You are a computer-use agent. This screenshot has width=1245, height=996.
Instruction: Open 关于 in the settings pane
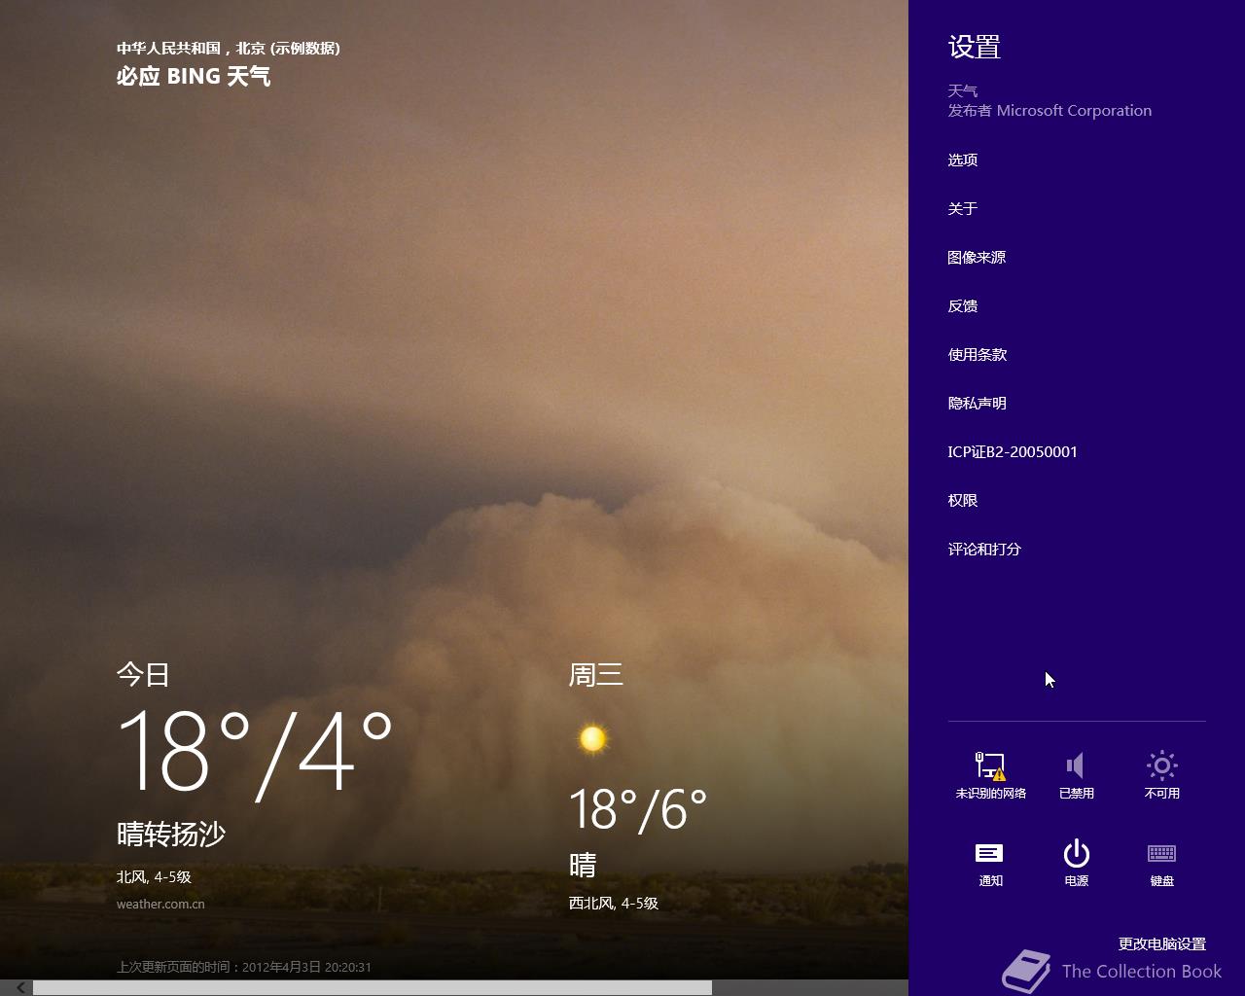963,208
